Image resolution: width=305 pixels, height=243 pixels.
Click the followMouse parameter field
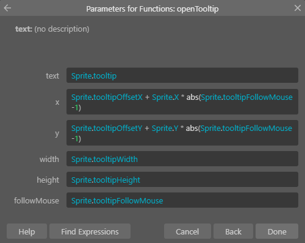[182, 200]
